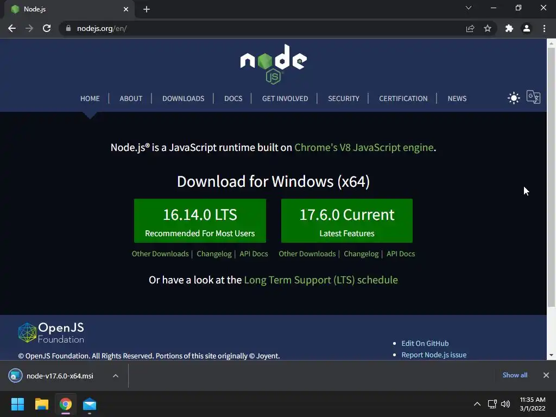Open the Windows Start menu
Screen dimensions: 556x417
[17, 404]
